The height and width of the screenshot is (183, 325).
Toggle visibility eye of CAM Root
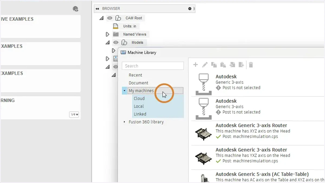109,18
